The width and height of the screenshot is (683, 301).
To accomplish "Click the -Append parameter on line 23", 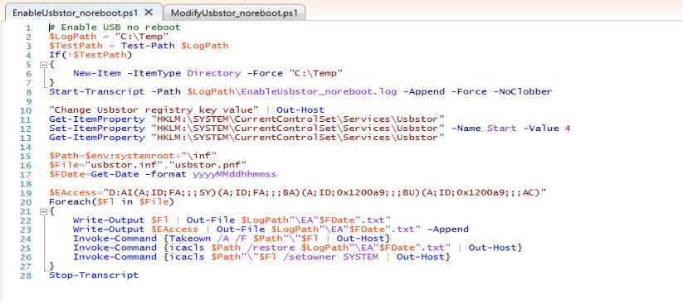I will [x=448, y=229].
